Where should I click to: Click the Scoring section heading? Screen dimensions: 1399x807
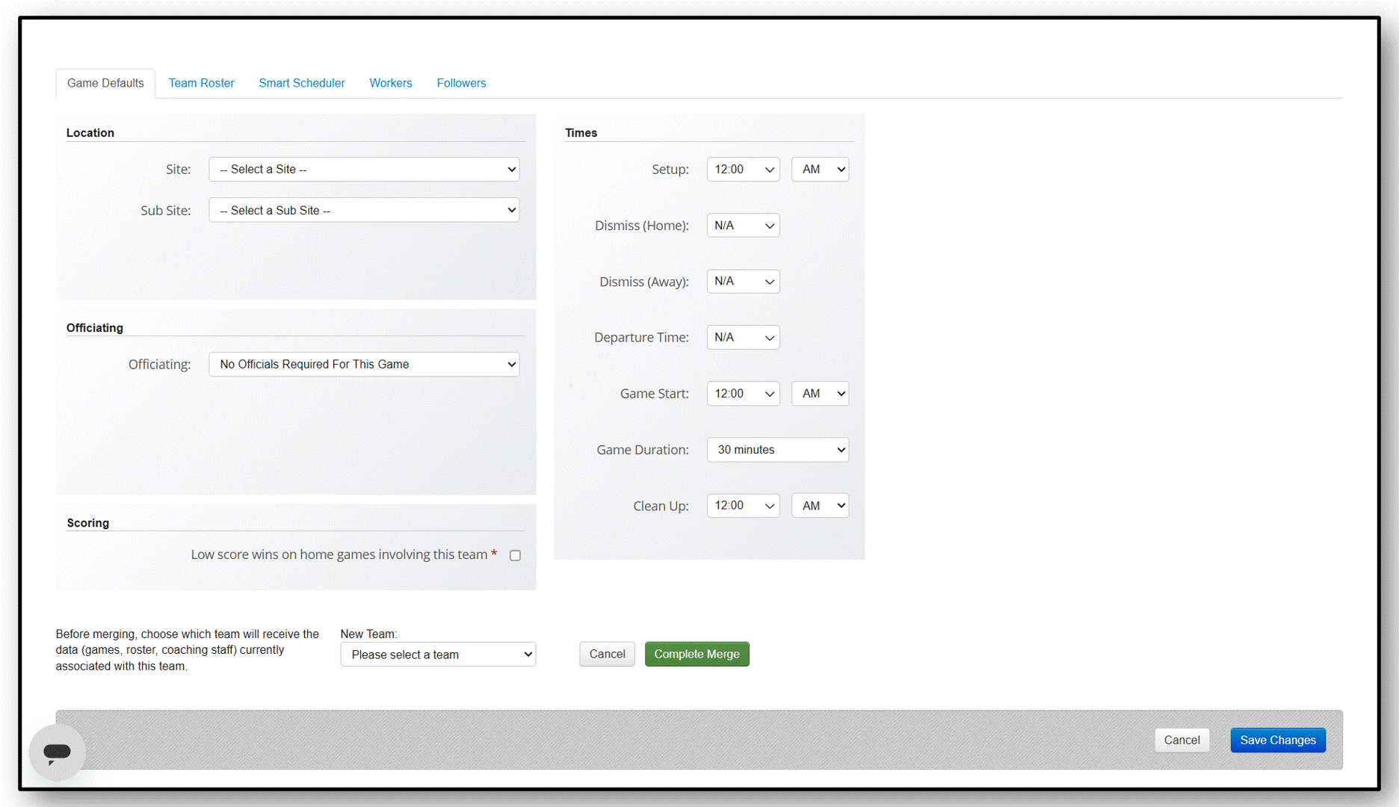[88, 523]
